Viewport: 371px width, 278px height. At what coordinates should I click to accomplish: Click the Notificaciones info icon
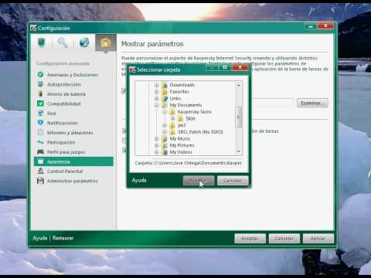pyautogui.click(x=40, y=123)
